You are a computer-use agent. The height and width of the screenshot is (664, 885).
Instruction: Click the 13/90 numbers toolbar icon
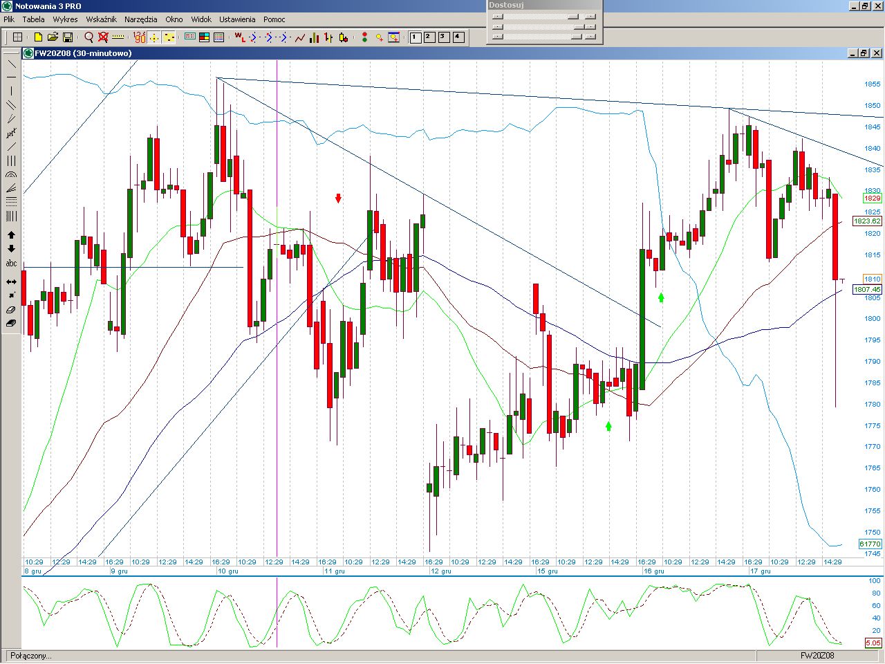click(x=140, y=37)
